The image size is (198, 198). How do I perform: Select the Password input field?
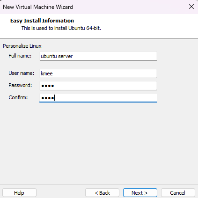pos(98,86)
